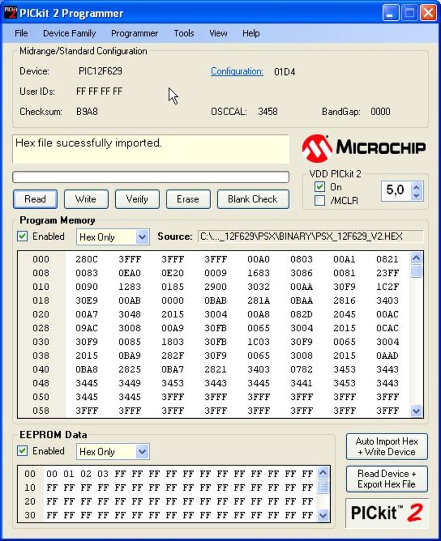Click the Microchip logo

click(364, 147)
